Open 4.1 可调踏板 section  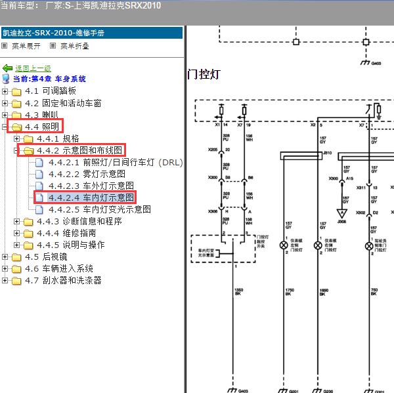coord(51,91)
